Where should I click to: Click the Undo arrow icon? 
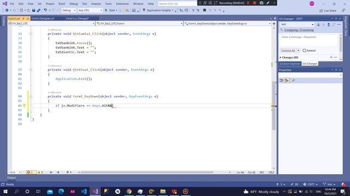click(x=45, y=10)
